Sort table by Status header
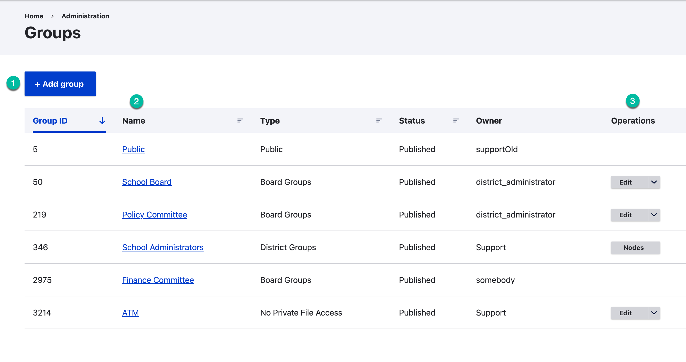The height and width of the screenshot is (362, 686). (412, 121)
